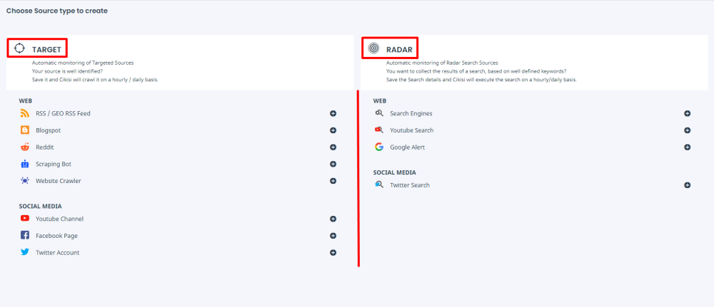Click the Scraping Bot robot icon
Screen dimensions: 714x307
(24, 164)
